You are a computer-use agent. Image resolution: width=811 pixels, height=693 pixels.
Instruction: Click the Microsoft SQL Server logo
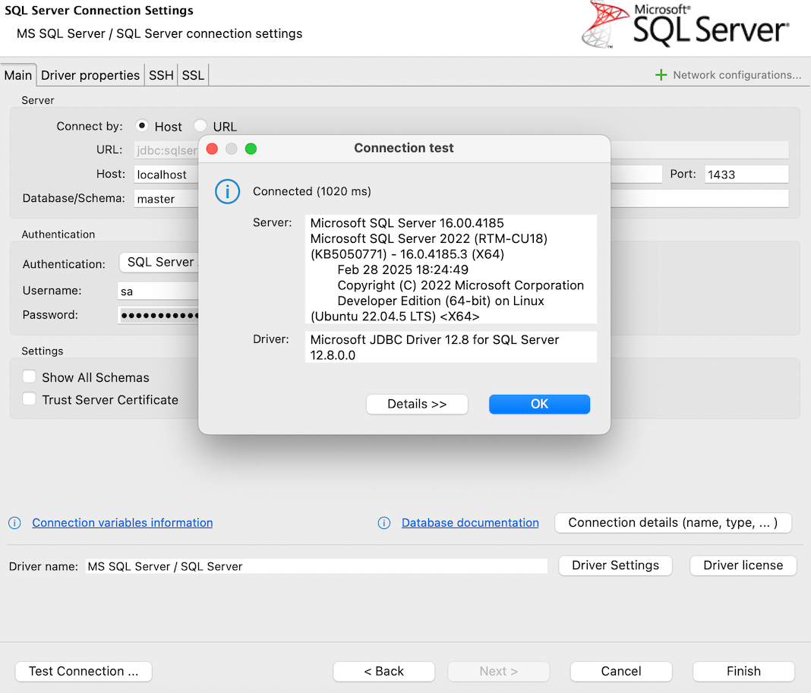685,26
